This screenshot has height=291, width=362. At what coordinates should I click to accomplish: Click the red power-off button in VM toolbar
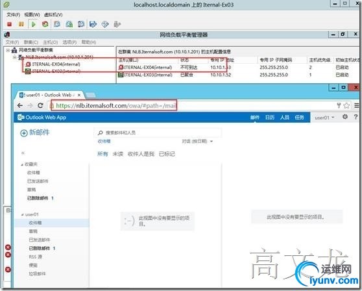[x=10, y=24]
